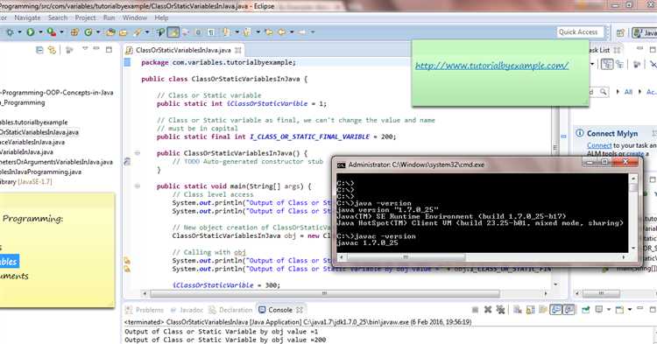
Task: Select ClassOrStaticVariablesInJava.java editor tab
Action: (183, 50)
